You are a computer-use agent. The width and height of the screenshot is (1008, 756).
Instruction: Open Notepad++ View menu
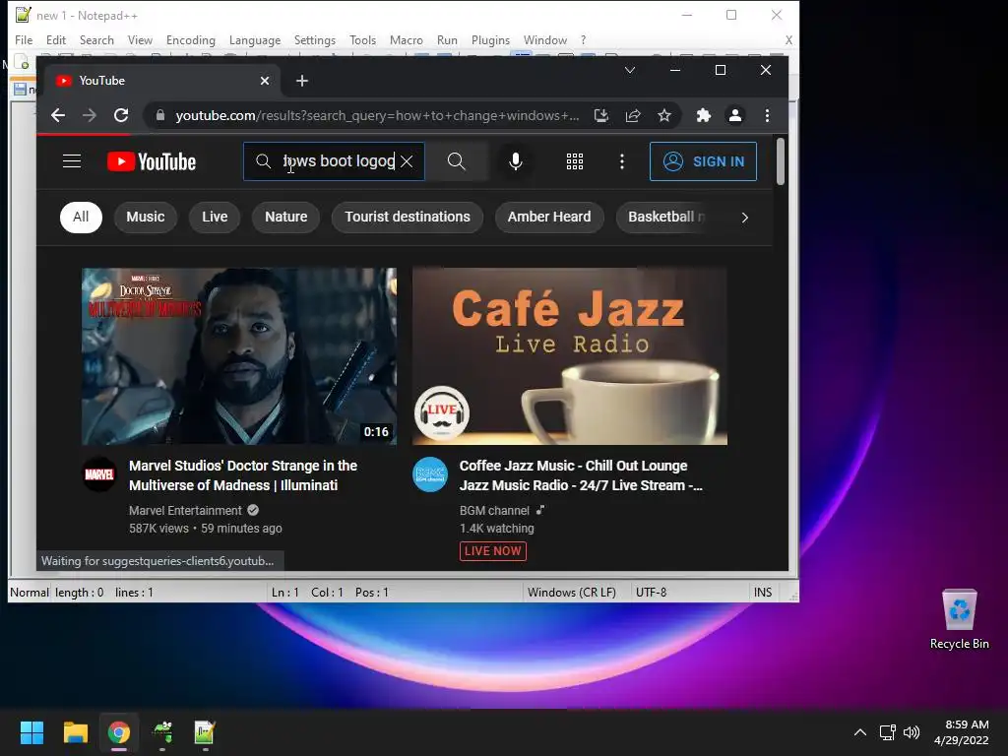(140, 39)
